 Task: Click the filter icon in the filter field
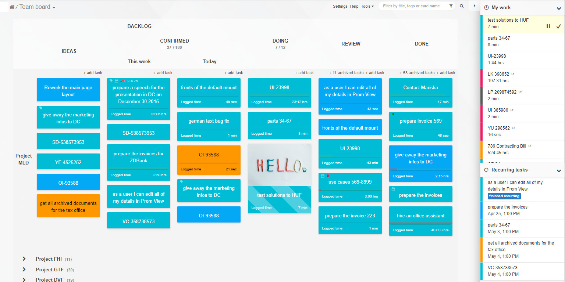pyautogui.click(x=450, y=6)
